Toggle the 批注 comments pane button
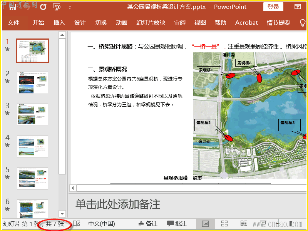308x231 pixels. (x=177, y=224)
